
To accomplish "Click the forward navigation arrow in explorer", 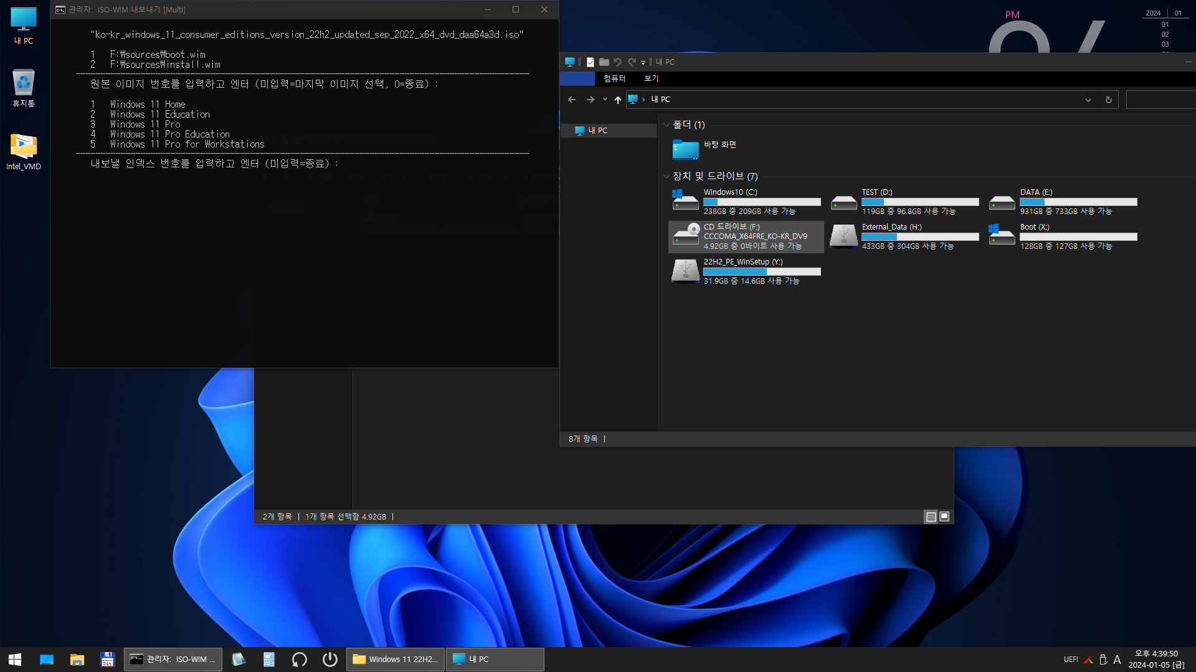I will click(590, 100).
